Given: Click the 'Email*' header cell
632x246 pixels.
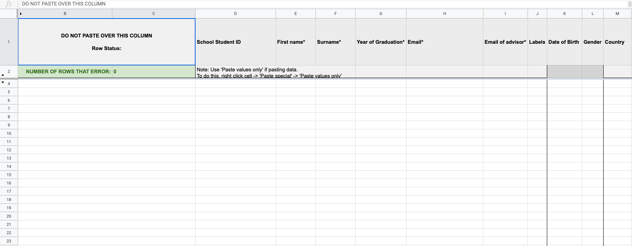Looking at the screenshot, I should 445,42.
